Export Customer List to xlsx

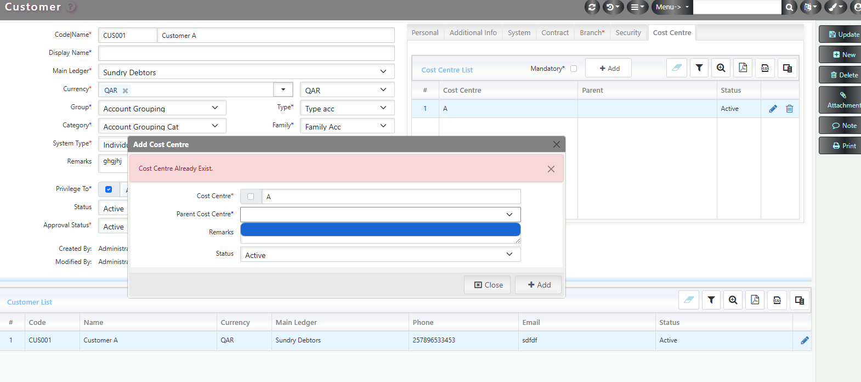pos(777,300)
